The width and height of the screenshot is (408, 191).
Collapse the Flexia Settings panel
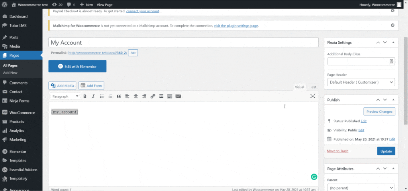(x=393, y=42)
